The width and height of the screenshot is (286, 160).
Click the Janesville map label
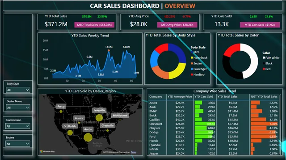point(99,110)
